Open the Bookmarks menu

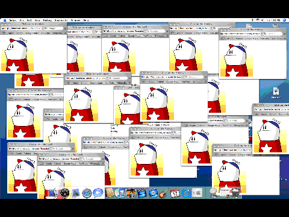[x=61, y=20]
